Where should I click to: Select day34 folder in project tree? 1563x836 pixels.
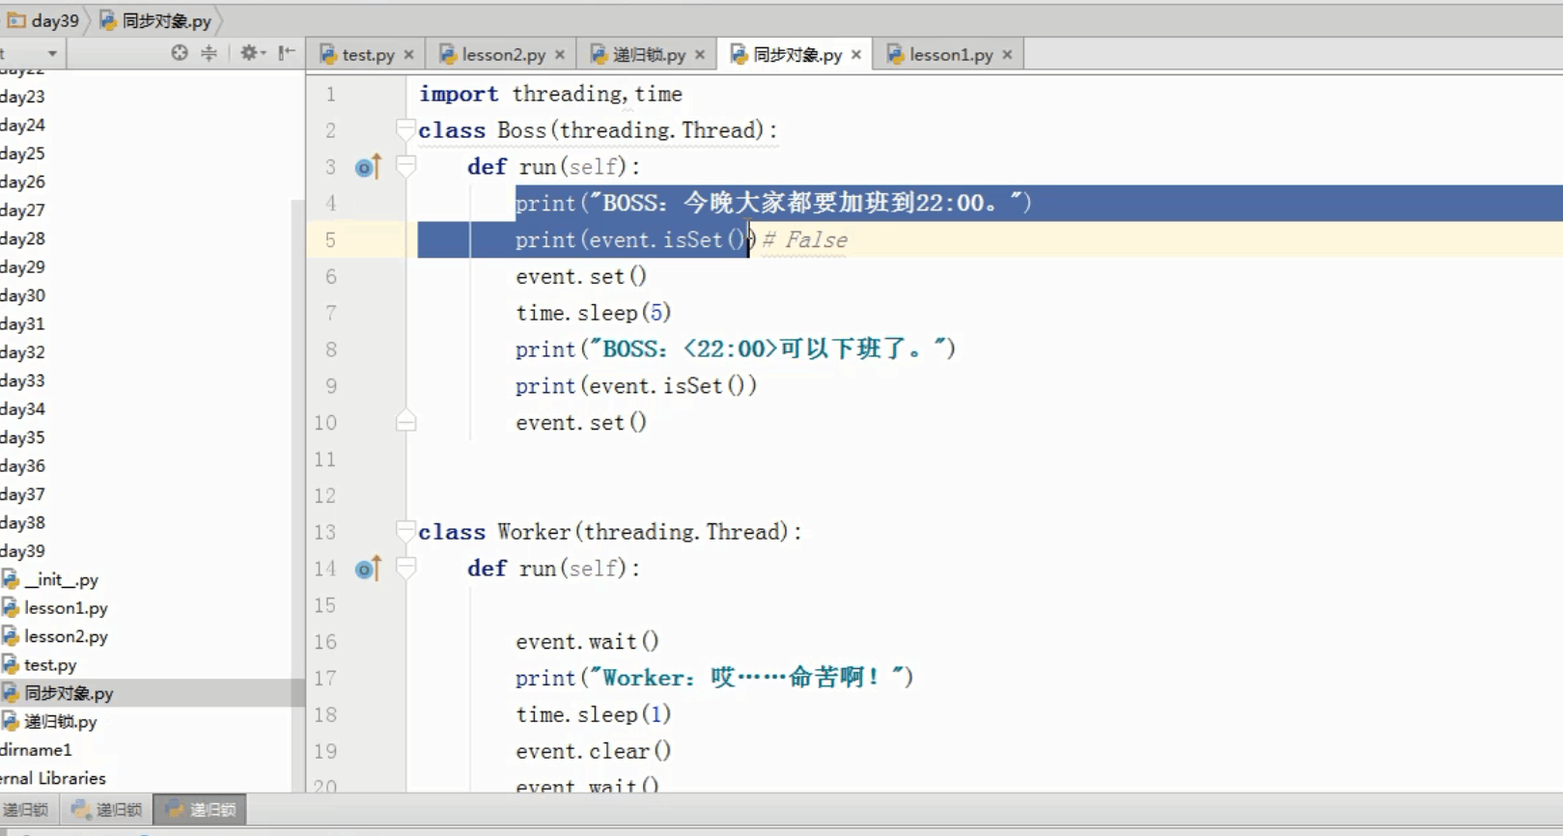pos(23,409)
